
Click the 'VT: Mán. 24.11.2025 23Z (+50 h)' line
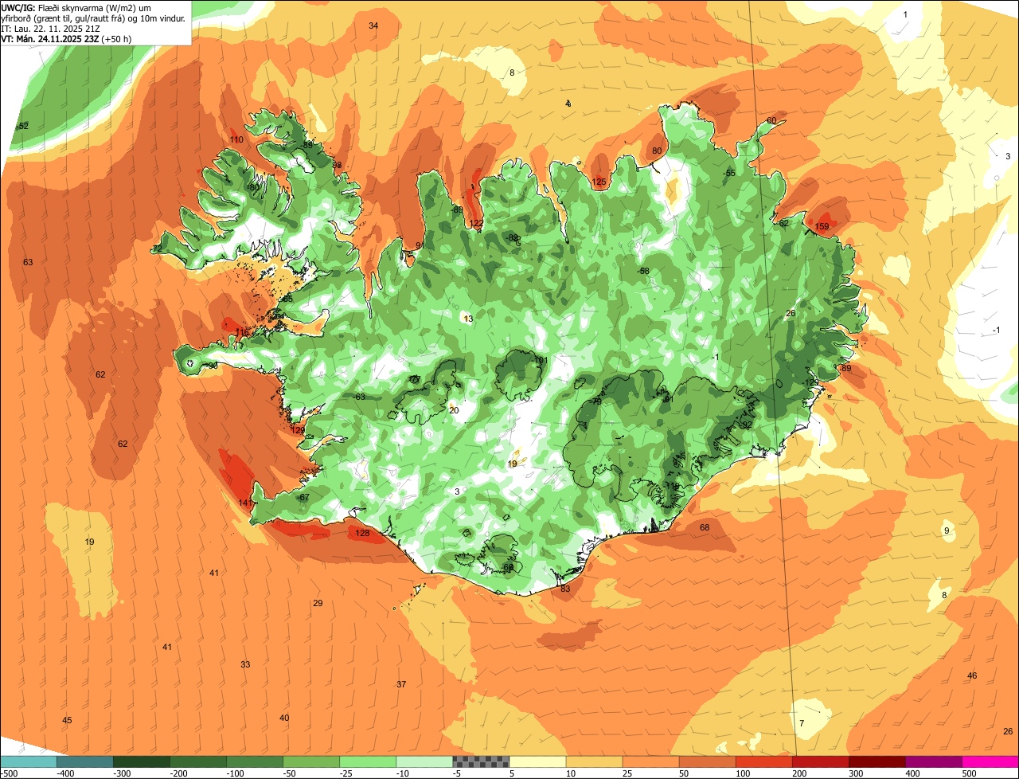[x=66, y=38]
